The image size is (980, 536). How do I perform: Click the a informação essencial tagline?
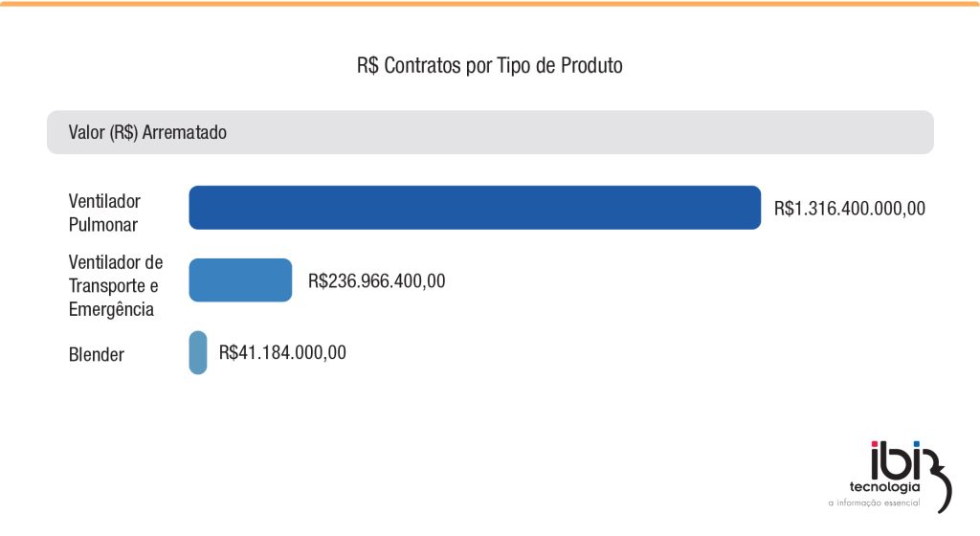click(875, 502)
